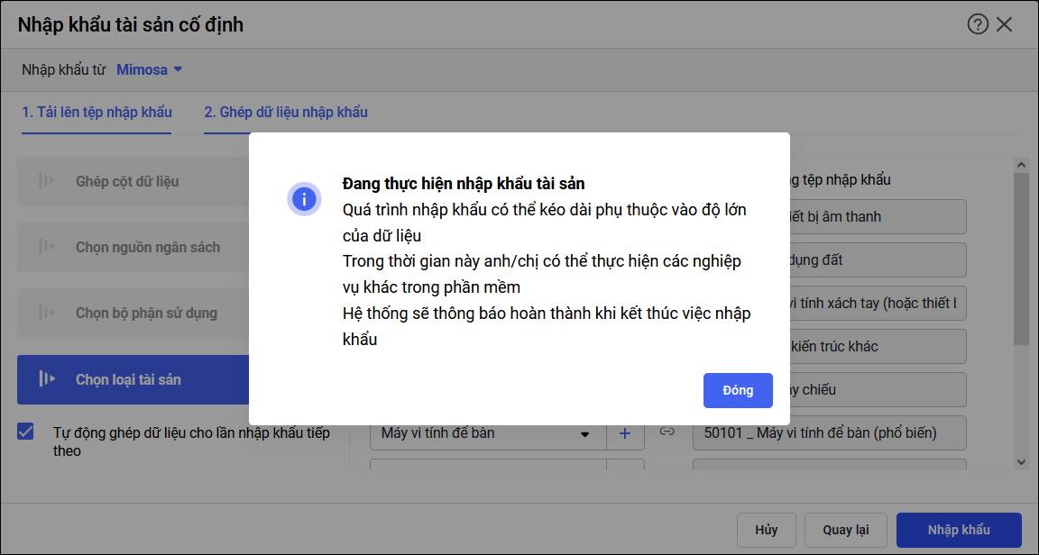Viewport: 1039px width, 555px height.
Task: Expand the Máy vi tính để bàn dropdown
Action: pos(584,434)
